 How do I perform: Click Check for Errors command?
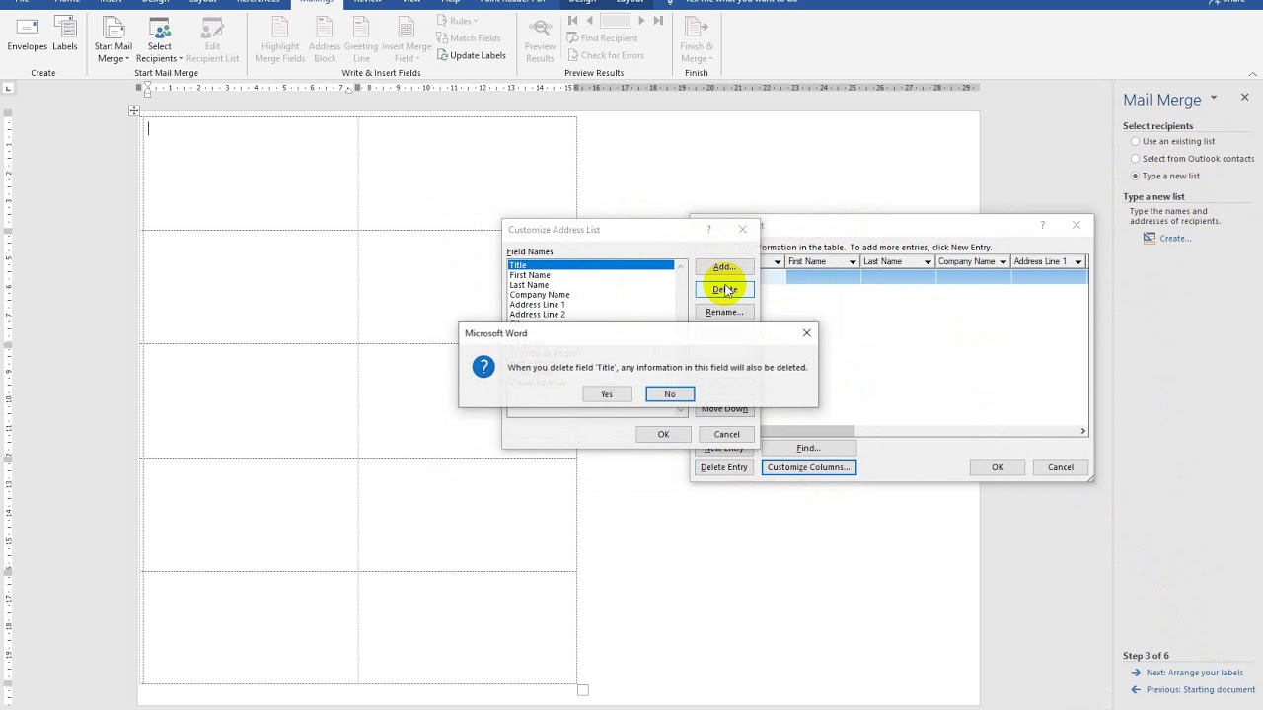pyautogui.click(x=606, y=55)
